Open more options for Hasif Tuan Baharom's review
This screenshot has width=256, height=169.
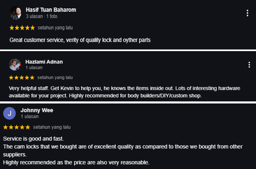(247, 13)
